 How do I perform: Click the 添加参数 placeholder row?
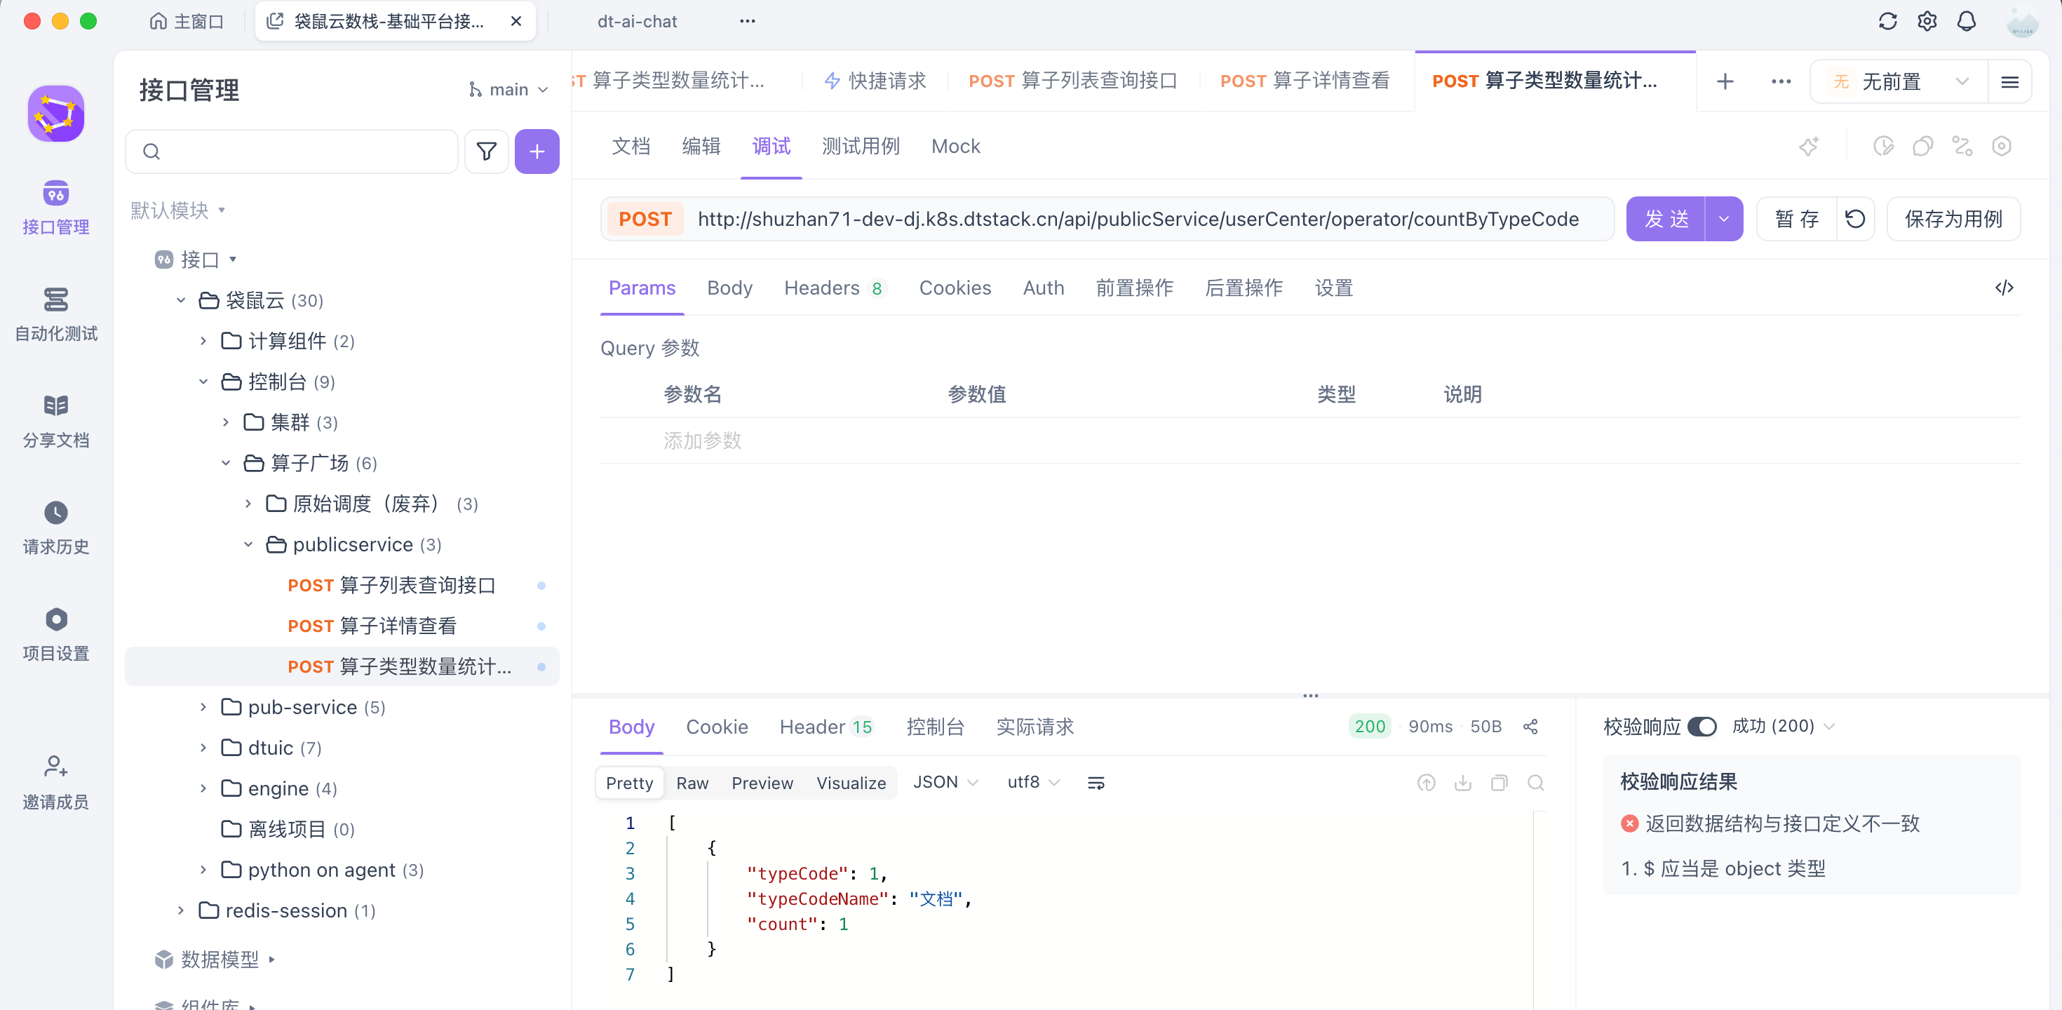point(1310,441)
